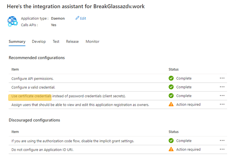Click green check for implicit grant row
236x158 pixels.
click(171, 141)
